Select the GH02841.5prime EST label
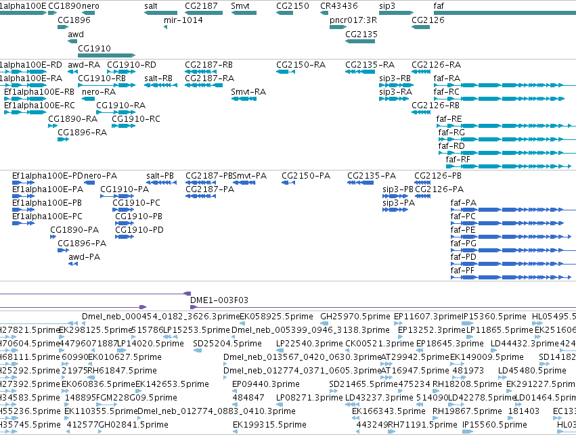The image size is (576, 435). tap(133, 425)
